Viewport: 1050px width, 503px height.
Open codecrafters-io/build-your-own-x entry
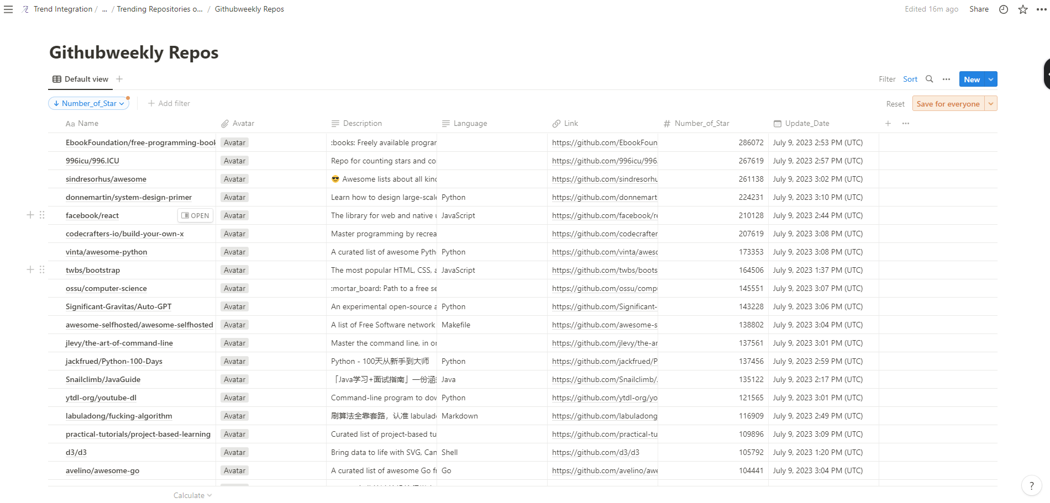click(125, 234)
